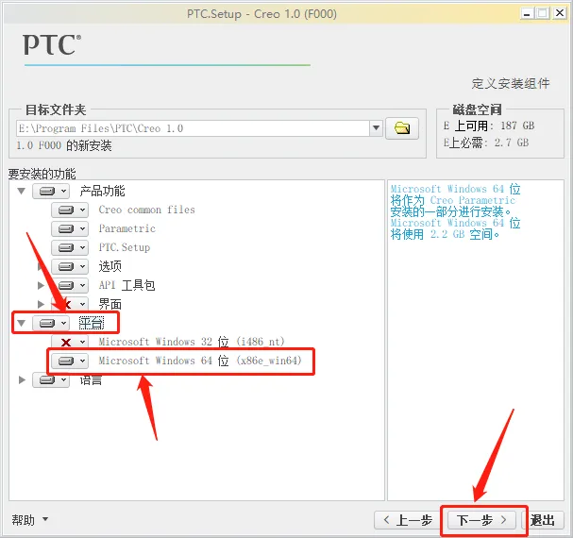
Task: Select the 选项 tree item
Action: pyautogui.click(x=110, y=266)
